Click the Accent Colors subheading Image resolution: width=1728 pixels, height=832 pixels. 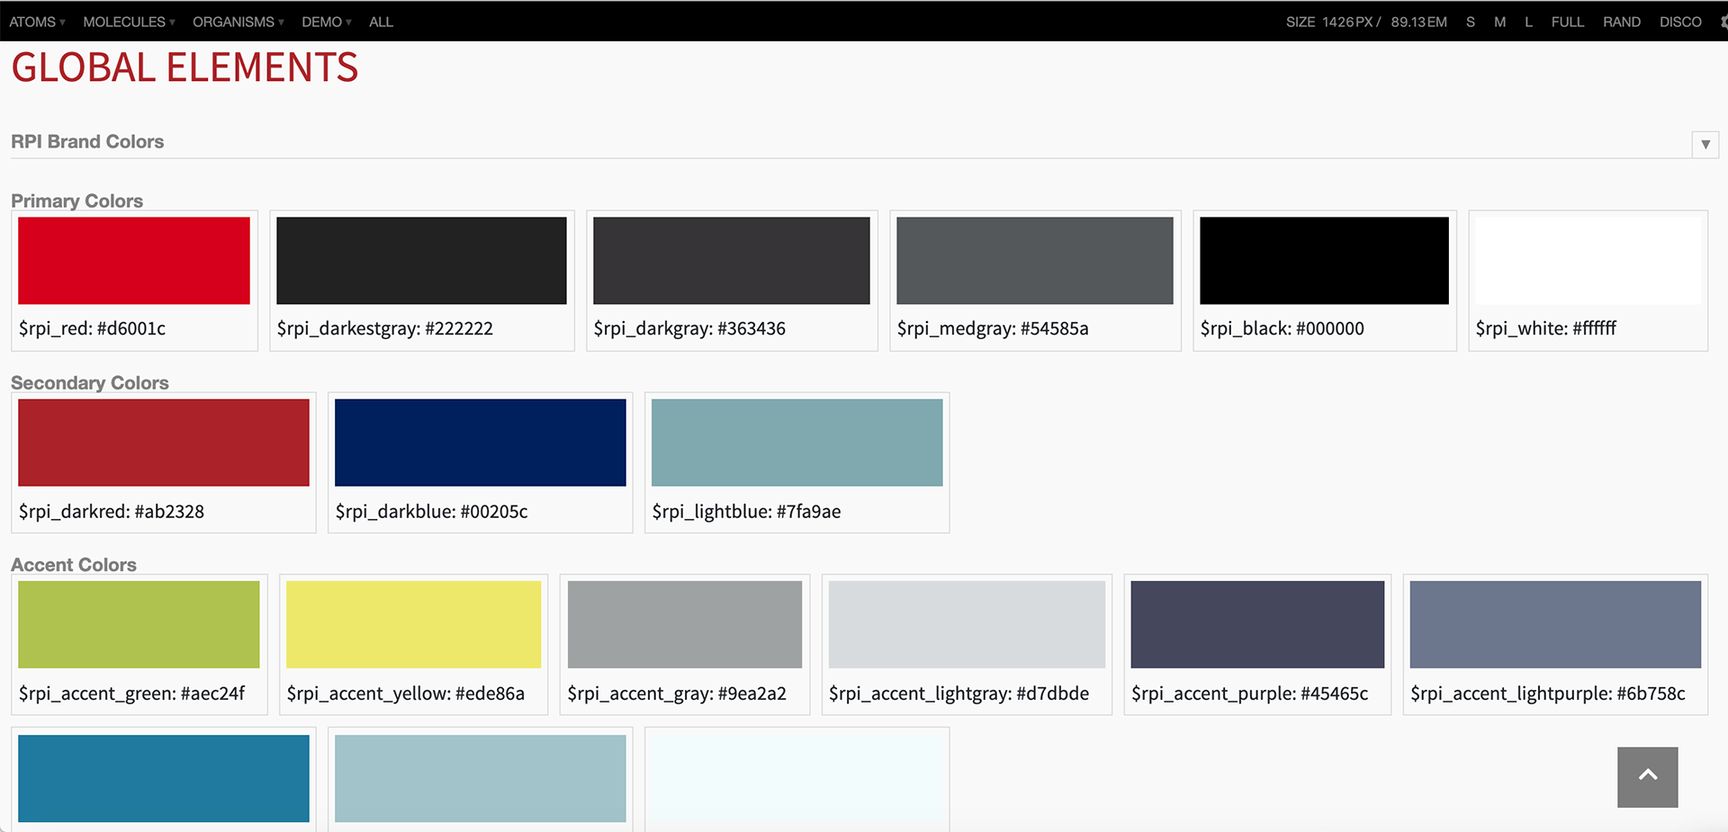74,565
